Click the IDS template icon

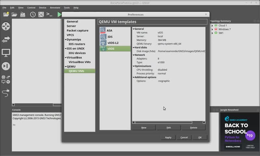click(103, 37)
